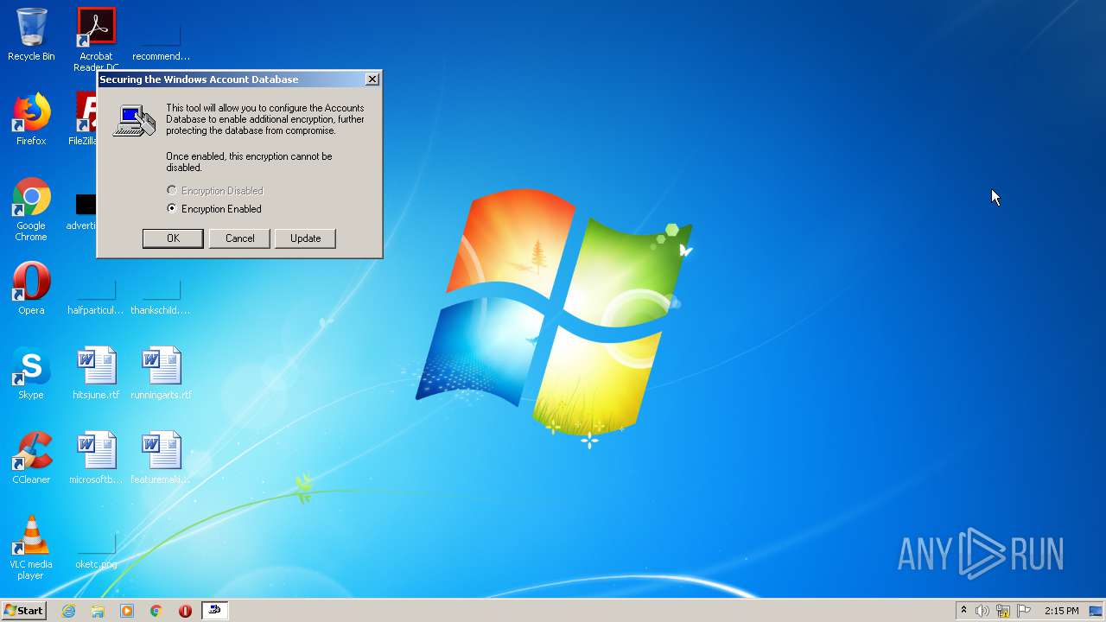This screenshot has height=622, width=1106.
Task: Select the Encryption Disabled radio button
Action: (x=172, y=190)
